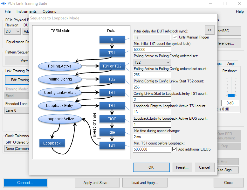Click Load and Apply...
This screenshot has width=247, height=190.
[x=145, y=183]
